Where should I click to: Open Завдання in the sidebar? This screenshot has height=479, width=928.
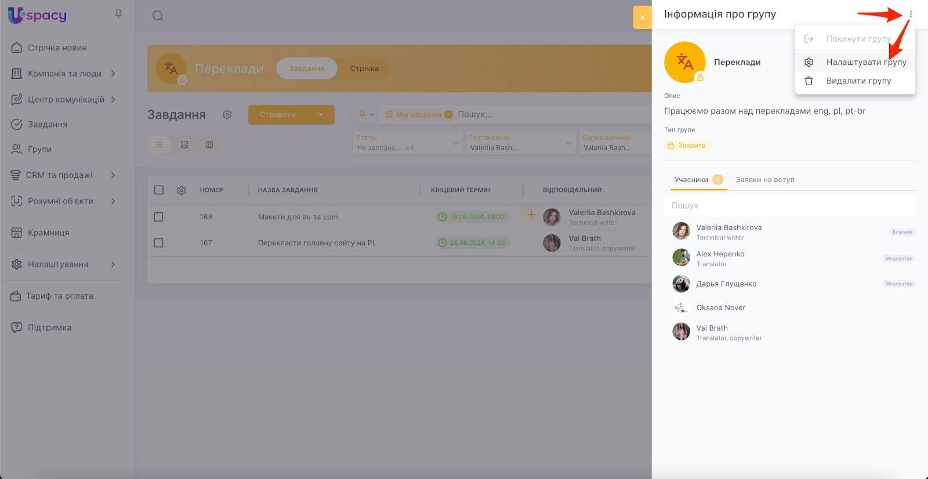pos(48,124)
